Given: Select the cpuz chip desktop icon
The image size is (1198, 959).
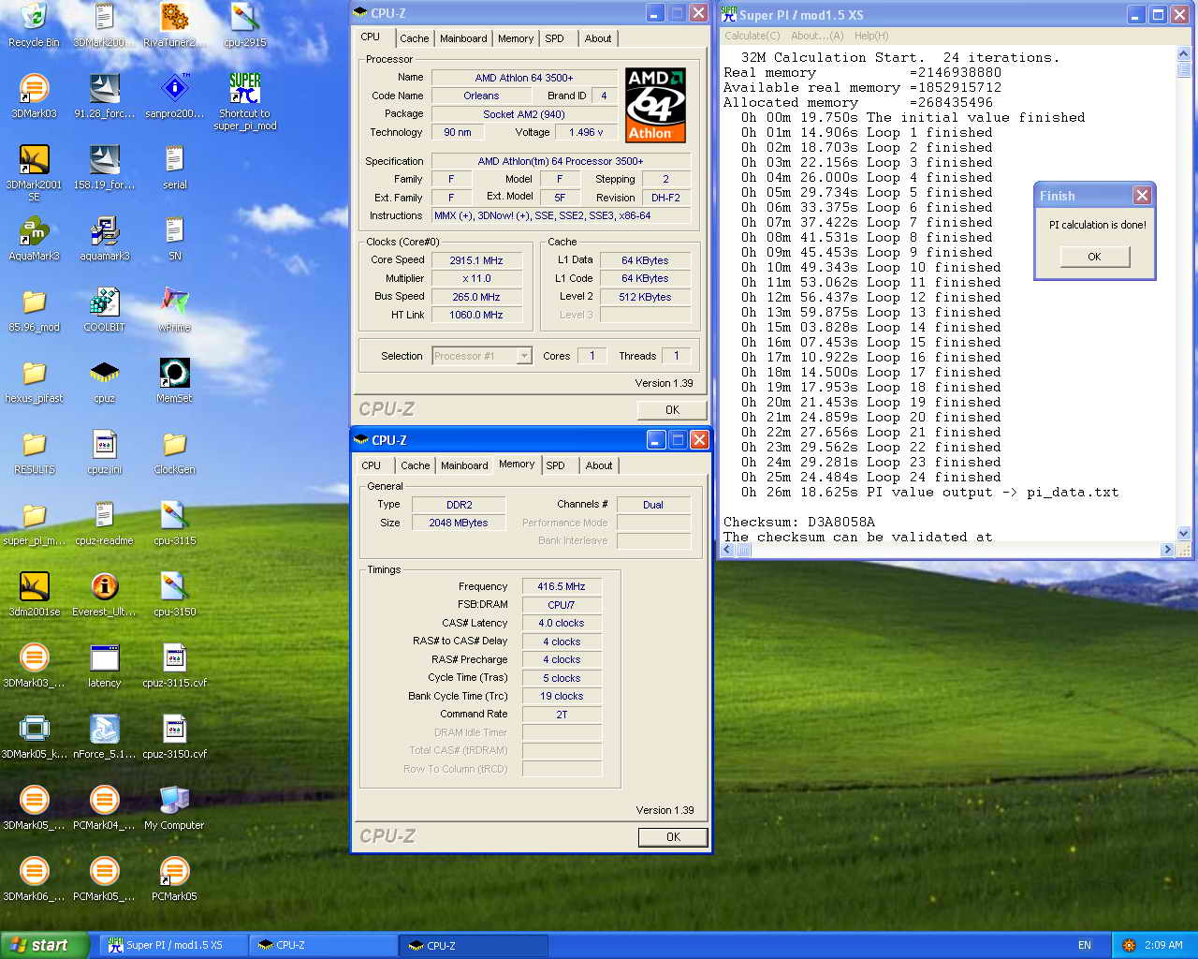Looking at the screenshot, I should point(104,381).
